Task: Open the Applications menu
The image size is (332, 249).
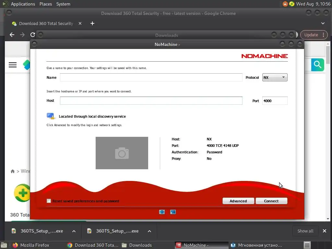Action: pos(23,4)
